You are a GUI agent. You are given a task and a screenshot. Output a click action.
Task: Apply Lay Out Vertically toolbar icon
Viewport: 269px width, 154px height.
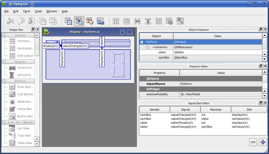pyautogui.click(x=127, y=21)
